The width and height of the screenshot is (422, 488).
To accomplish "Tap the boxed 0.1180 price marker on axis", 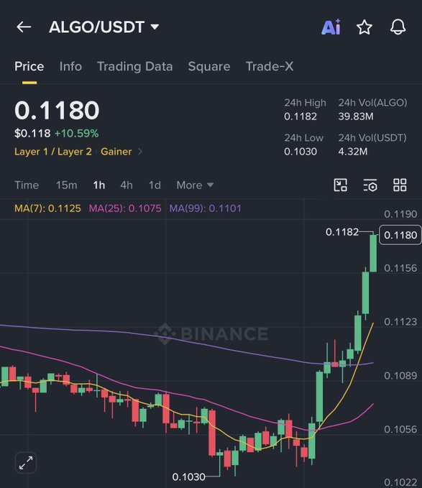I will pos(400,235).
